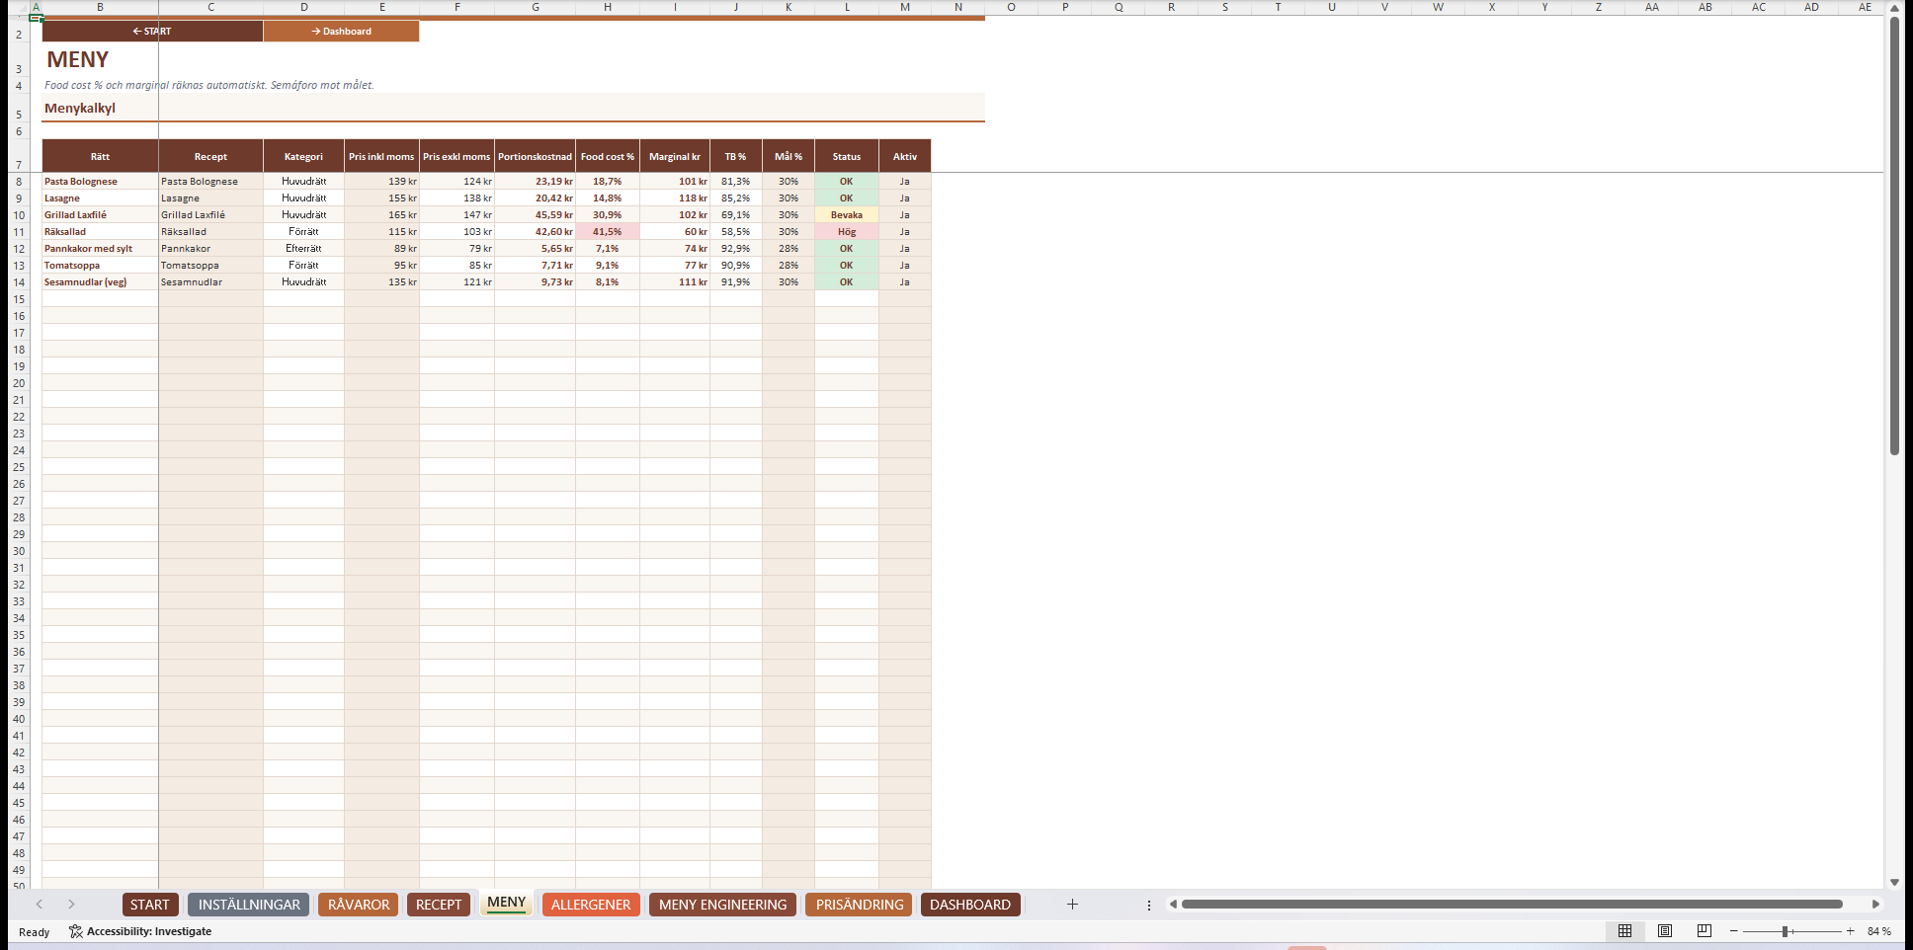
Task: Select row 11 header
Action: pyautogui.click(x=19, y=232)
